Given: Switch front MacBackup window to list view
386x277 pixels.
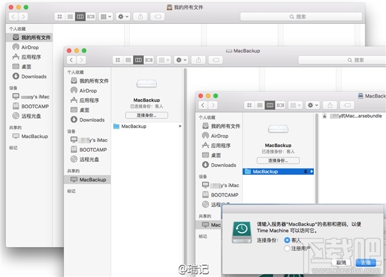Looking at the screenshot, I should [260, 105].
